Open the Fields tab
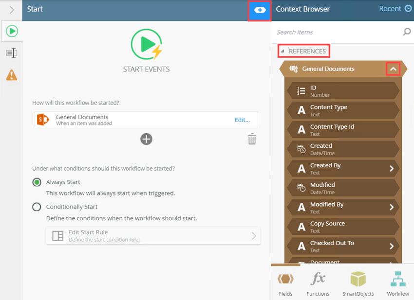Screen dimensions: 414x300 click(x=285, y=284)
